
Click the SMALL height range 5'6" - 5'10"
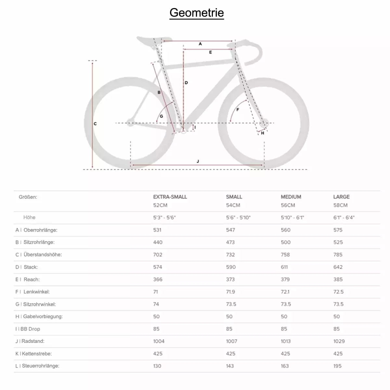[238, 218]
